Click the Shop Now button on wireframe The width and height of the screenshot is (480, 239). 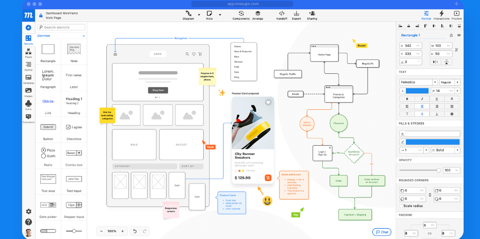coord(158,91)
